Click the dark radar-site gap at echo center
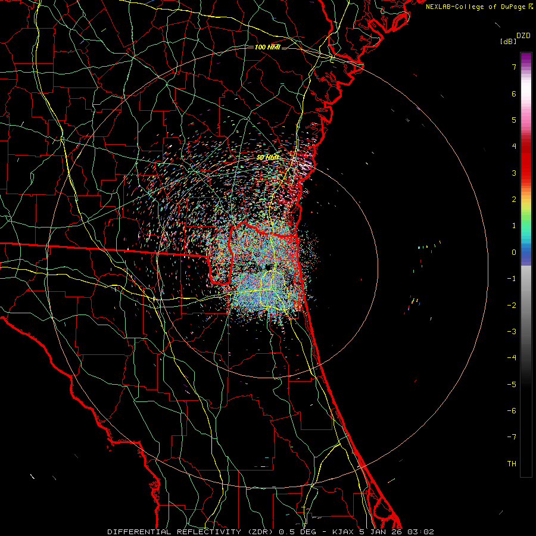The width and height of the screenshot is (536, 536). [x=269, y=266]
